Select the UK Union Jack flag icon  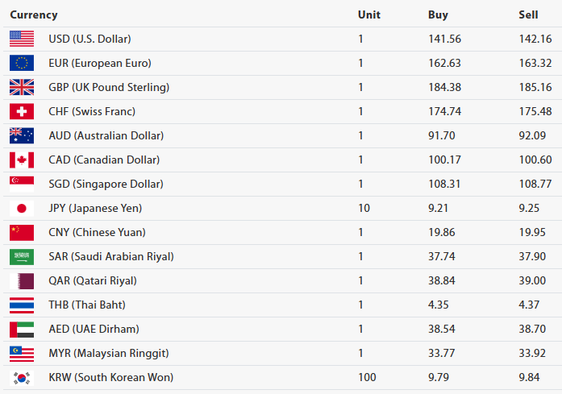tap(22, 87)
